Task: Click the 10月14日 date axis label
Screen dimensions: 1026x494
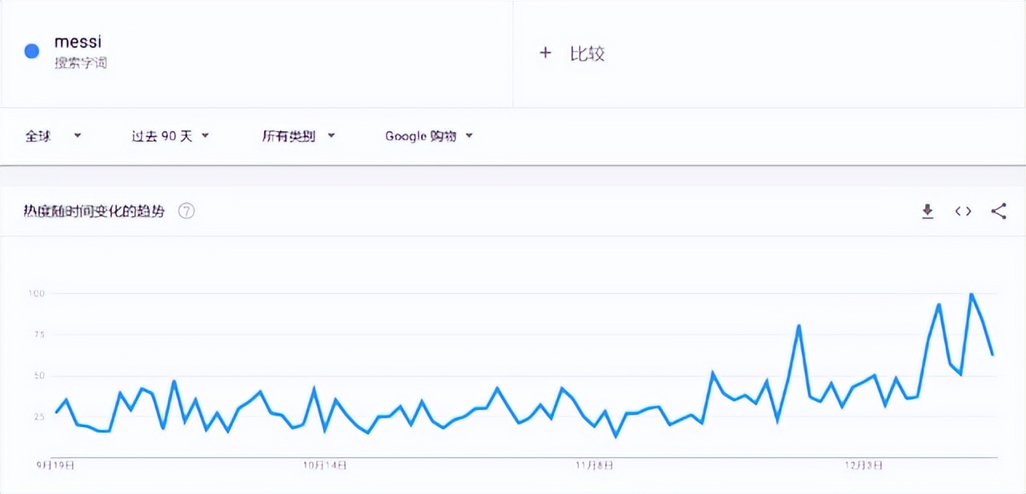Action: [x=325, y=464]
